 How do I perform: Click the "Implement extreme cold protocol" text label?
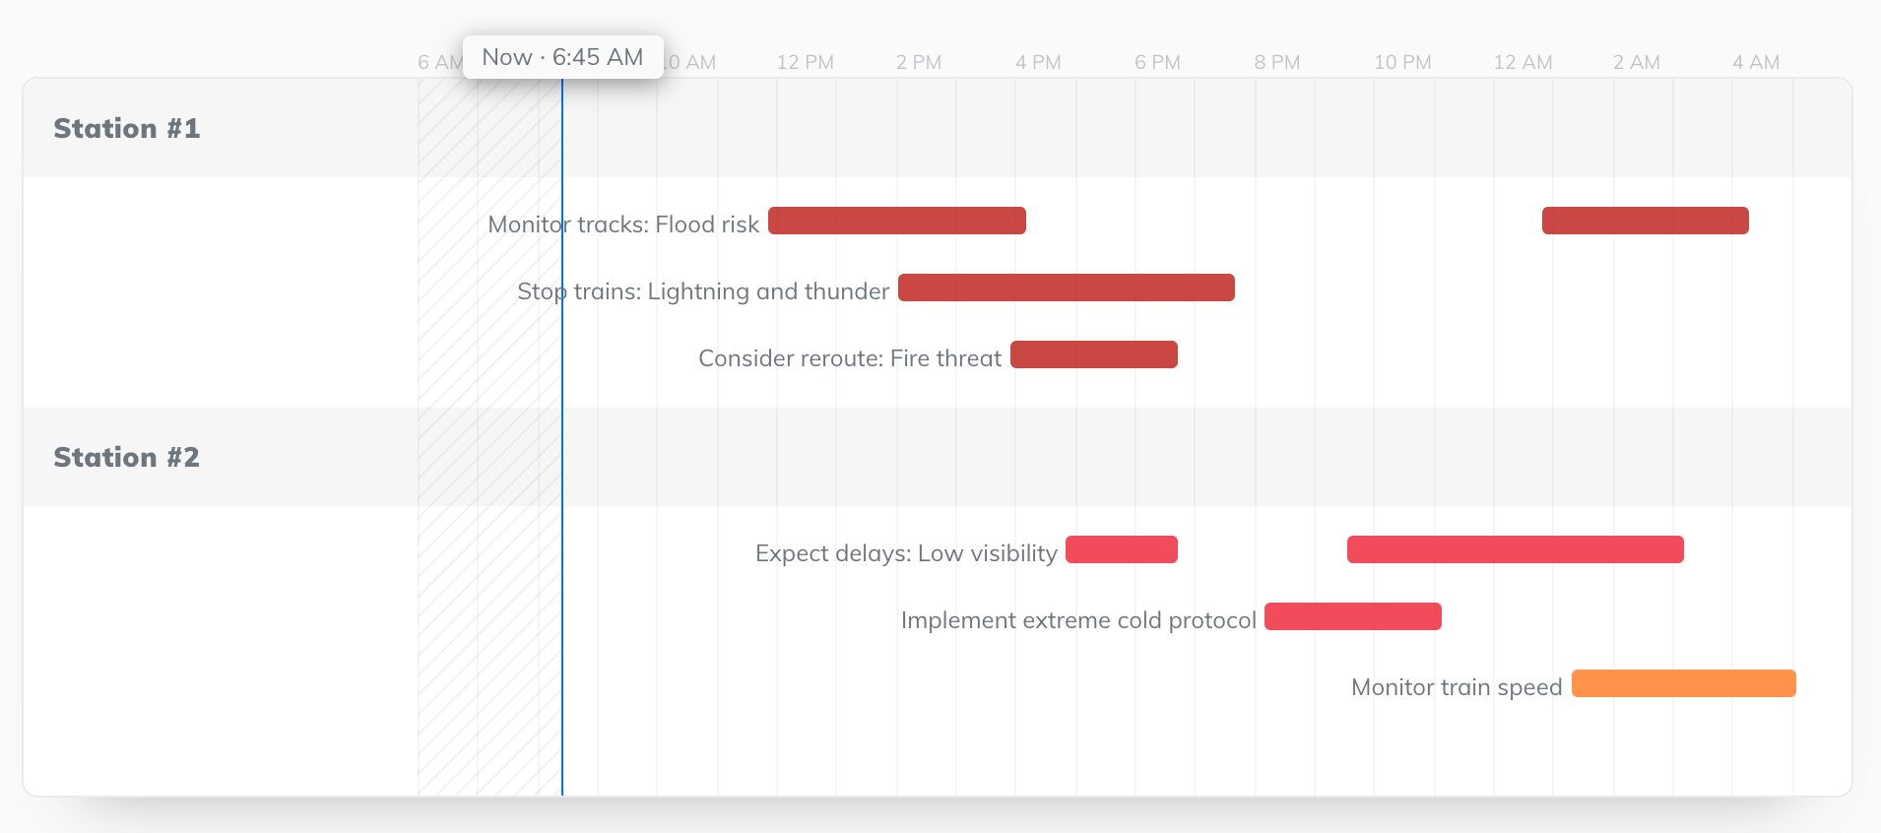[x=1078, y=620]
